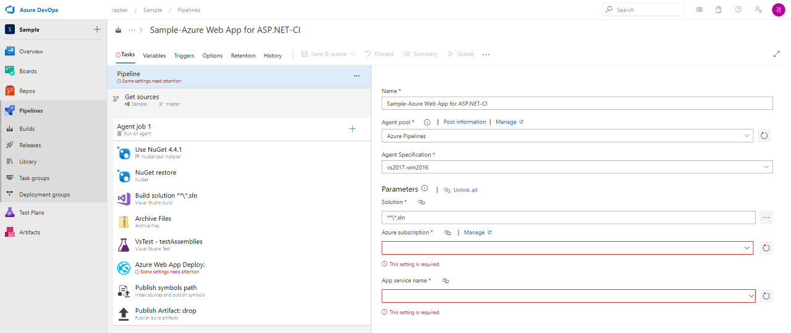Switch to the Retention tab
The image size is (791, 333).
point(243,55)
